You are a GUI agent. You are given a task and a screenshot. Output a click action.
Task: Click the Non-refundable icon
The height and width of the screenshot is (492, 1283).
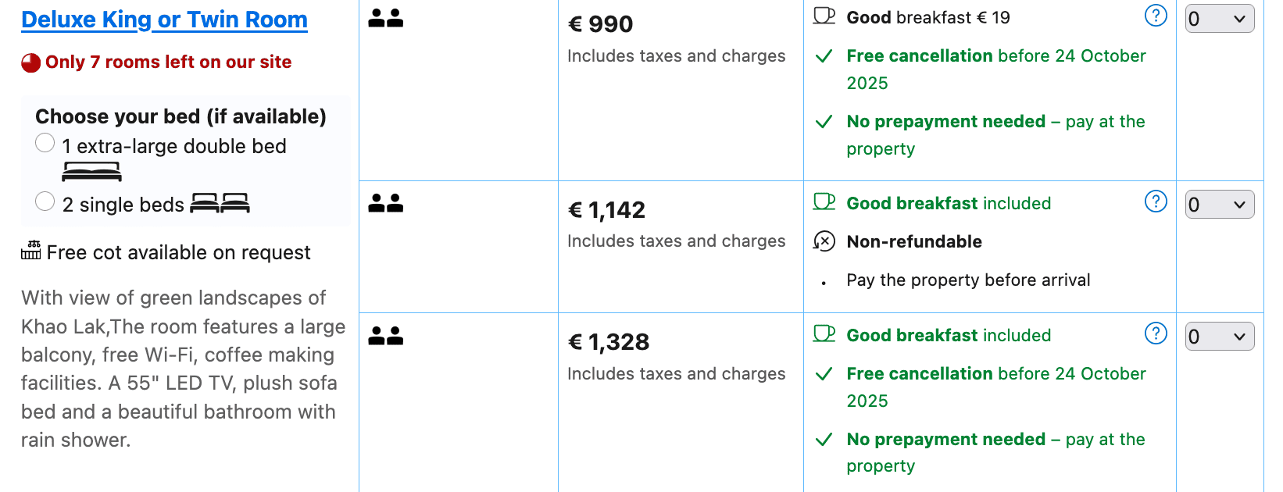(824, 241)
